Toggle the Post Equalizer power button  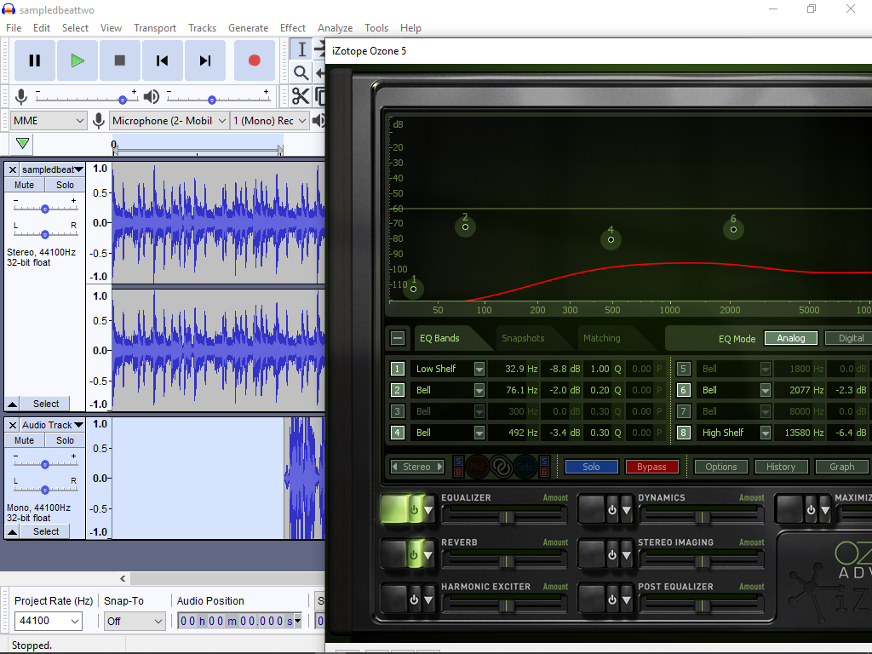[x=611, y=599]
